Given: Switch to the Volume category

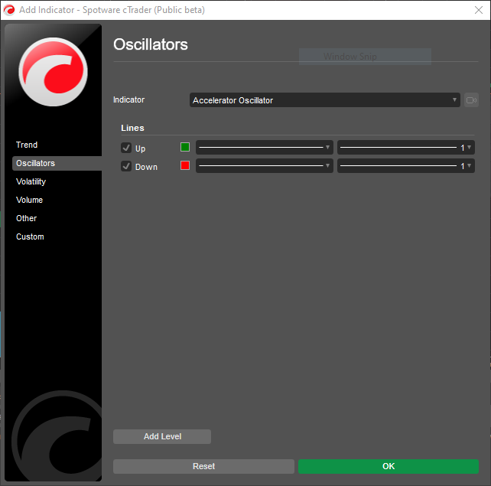Looking at the screenshot, I should tap(30, 200).
